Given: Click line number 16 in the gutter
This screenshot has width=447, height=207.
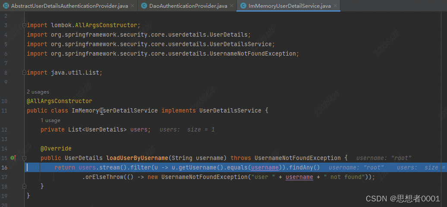Looking at the screenshot, I should point(4,167).
